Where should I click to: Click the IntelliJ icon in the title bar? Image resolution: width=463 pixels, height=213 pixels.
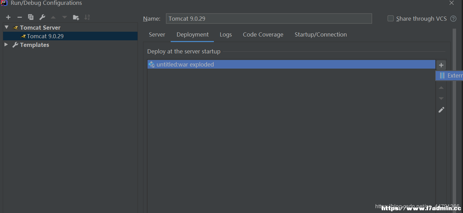pyautogui.click(x=4, y=3)
